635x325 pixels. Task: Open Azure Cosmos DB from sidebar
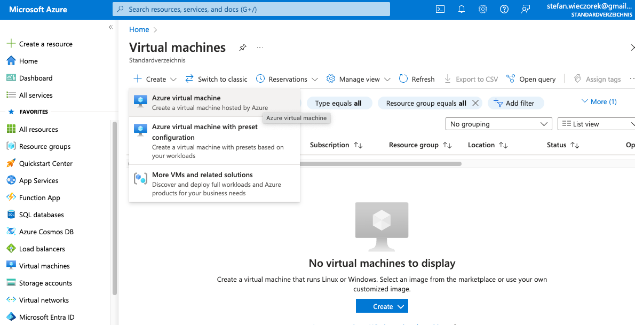43,232
